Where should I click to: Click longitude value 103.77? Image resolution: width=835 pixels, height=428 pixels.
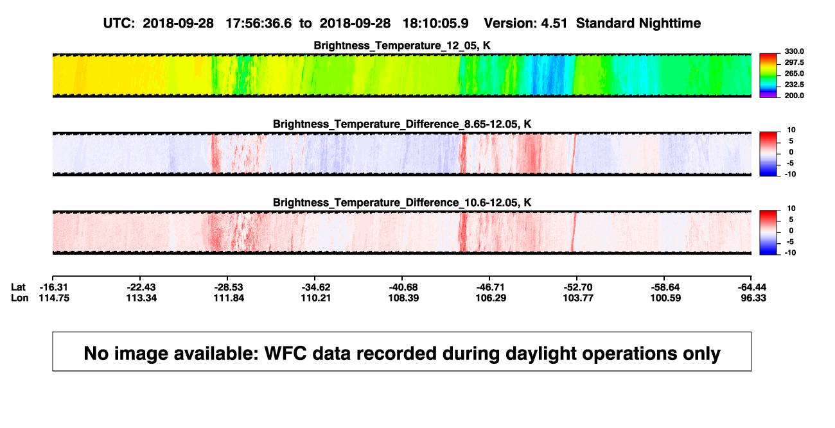(579, 298)
